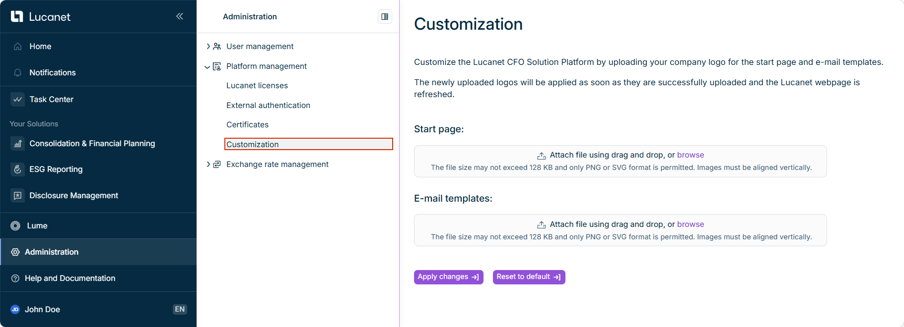Click browse link under Start page
The width and height of the screenshot is (904, 327).
pyautogui.click(x=691, y=155)
